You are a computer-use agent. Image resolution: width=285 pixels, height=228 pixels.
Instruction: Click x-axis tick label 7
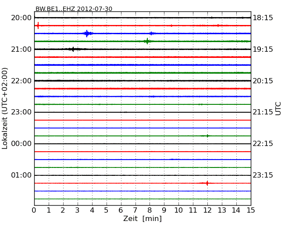click(x=135, y=210)
